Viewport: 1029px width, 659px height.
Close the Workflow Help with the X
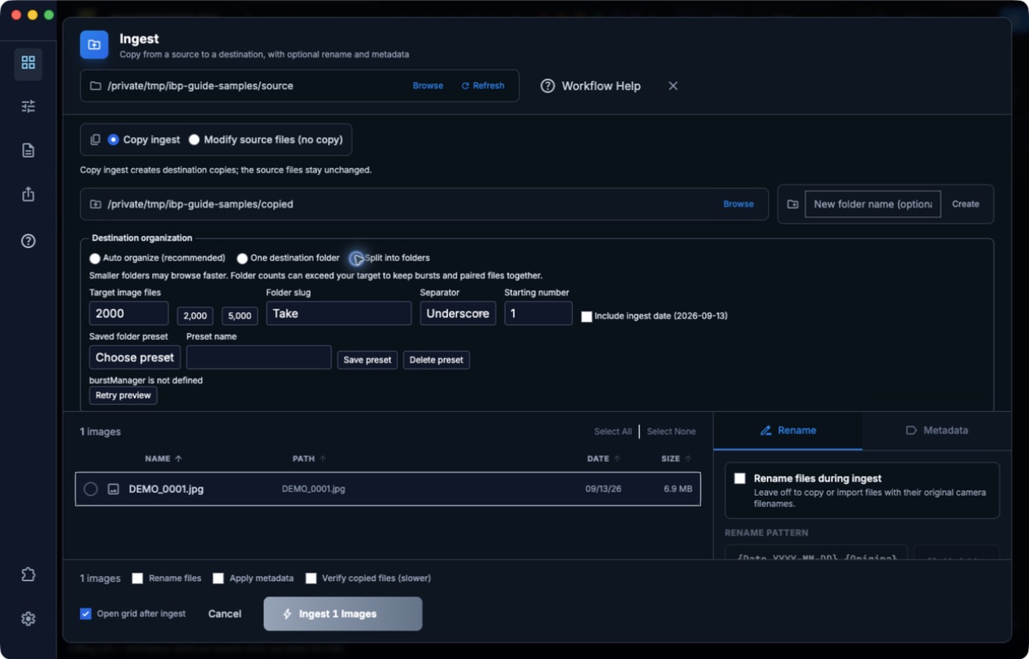pyautogui.click(x=673, y=86)
